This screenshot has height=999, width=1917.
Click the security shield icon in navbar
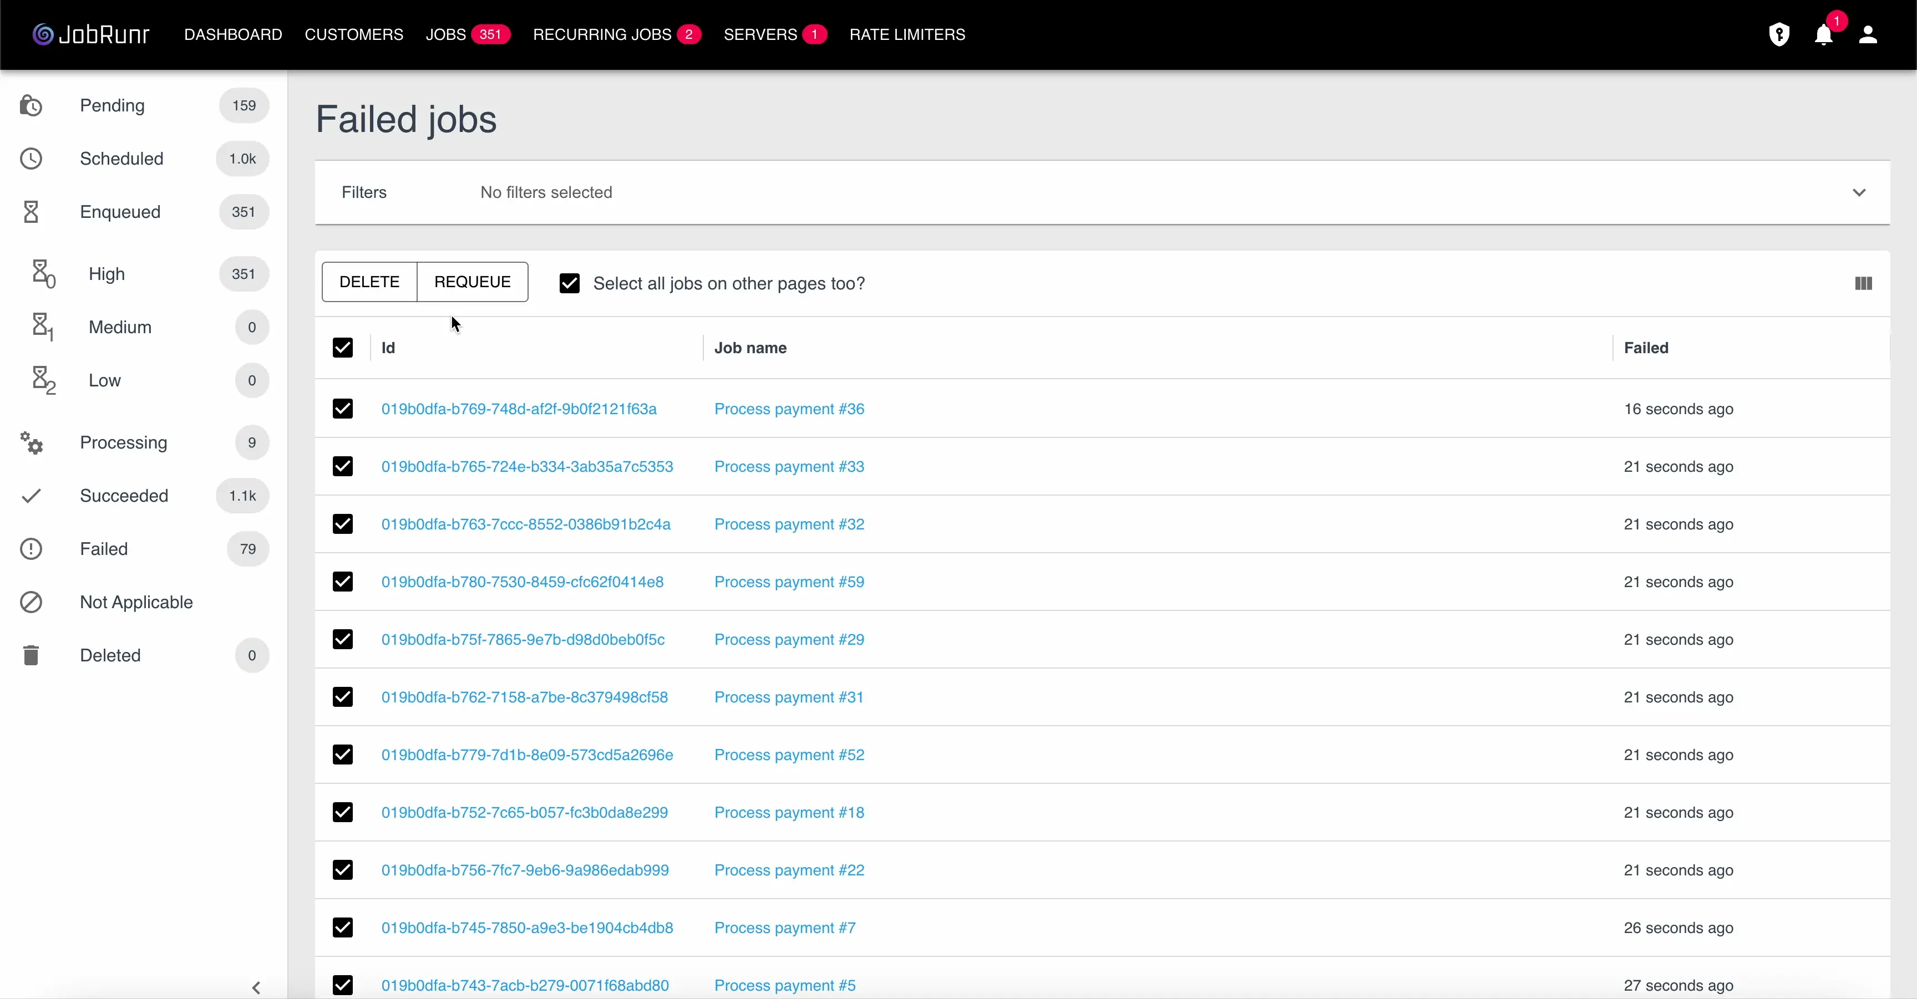[x=1779, y=34]
